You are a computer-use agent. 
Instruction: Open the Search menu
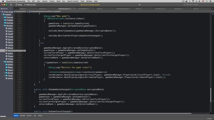point(45,1)
